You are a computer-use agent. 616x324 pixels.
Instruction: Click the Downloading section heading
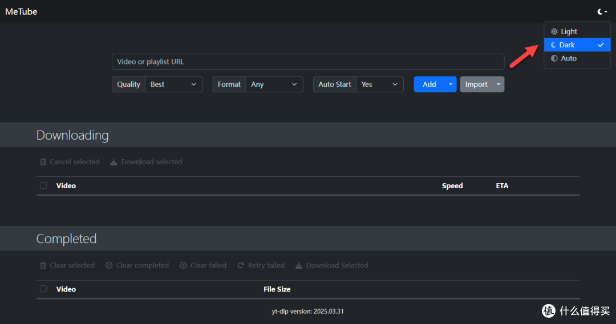click(x=72, y=135)
